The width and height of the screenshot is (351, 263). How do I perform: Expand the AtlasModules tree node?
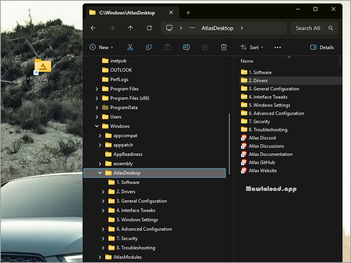[100, 257]
